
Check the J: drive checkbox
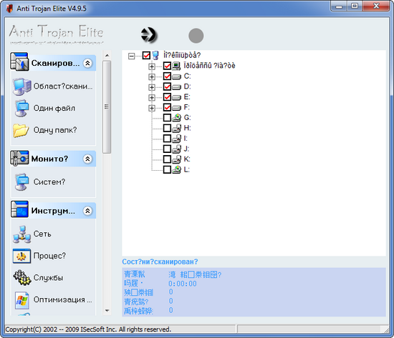(x=167, y=149)
